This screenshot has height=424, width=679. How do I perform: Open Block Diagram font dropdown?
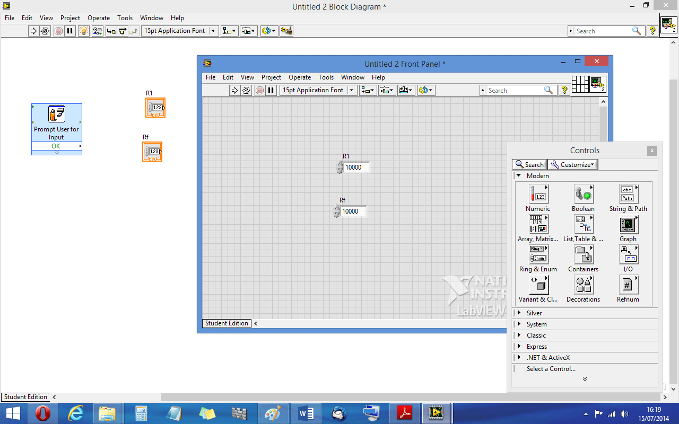tap(180, 31)
